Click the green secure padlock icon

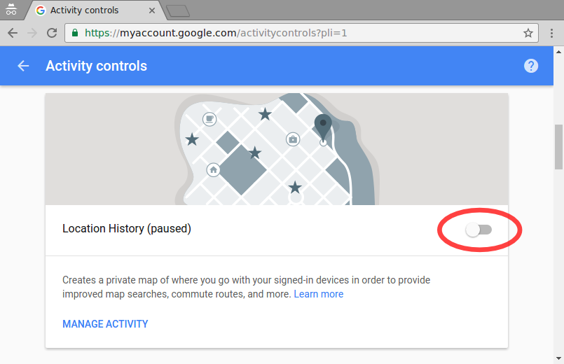coord(75,33)
